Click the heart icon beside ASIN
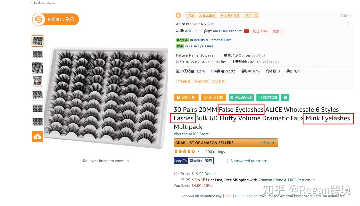Viewport: 360px width, 206px height. [212, 24]
